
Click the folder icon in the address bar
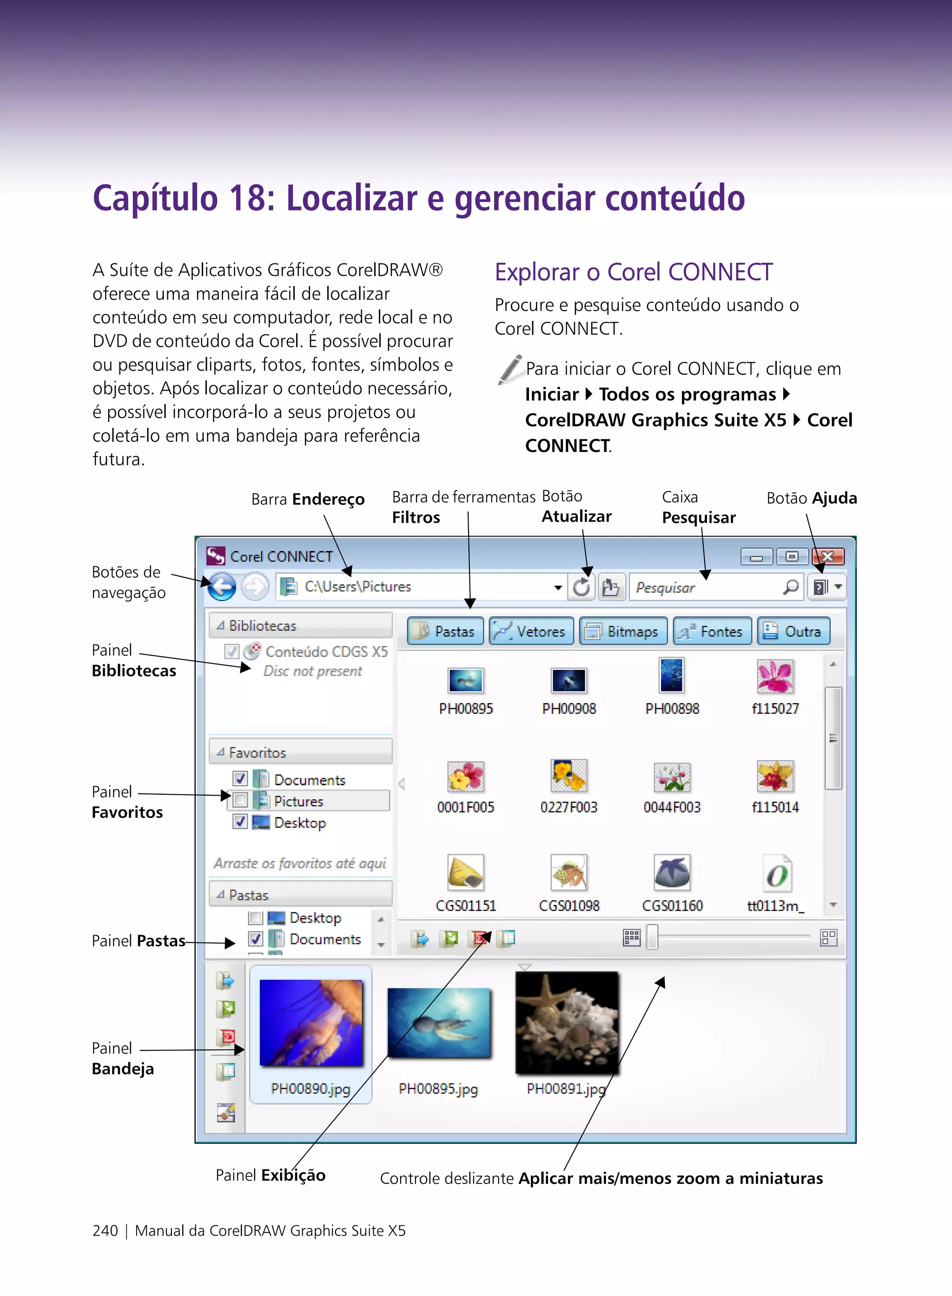[288, 586]
